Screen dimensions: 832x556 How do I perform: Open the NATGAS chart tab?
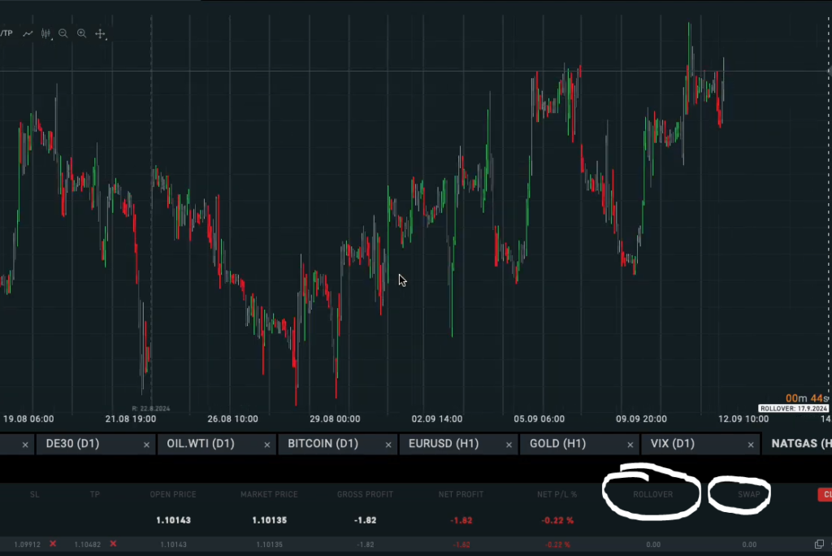click(800, 444)
